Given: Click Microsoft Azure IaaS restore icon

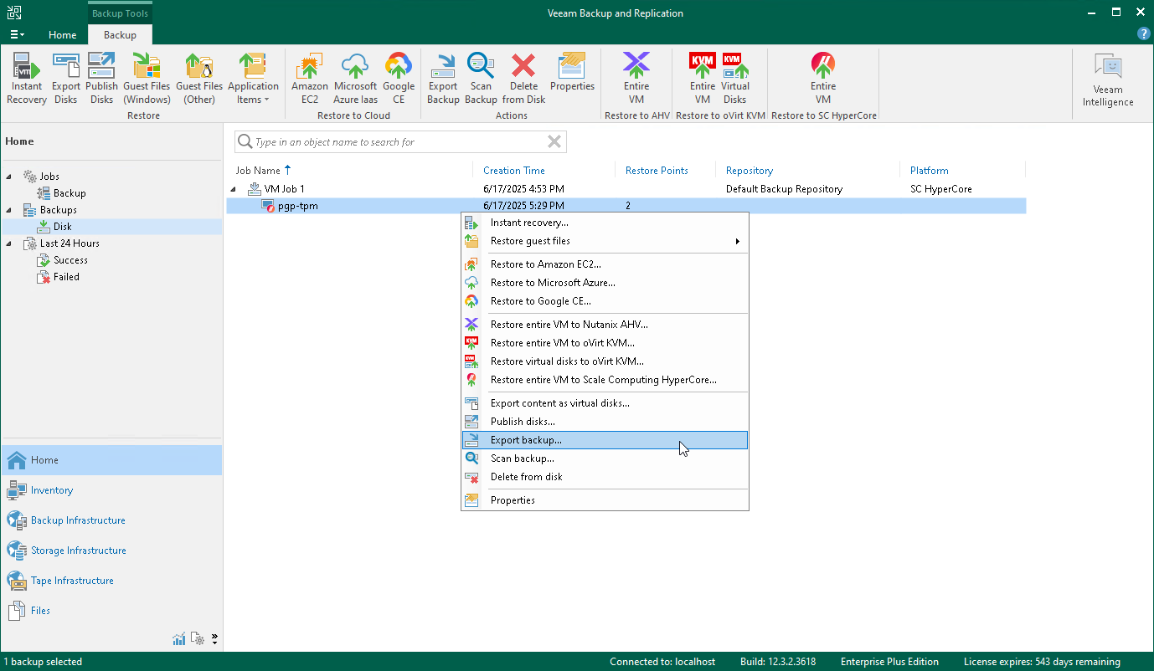Looking at the screenshot, I should (x=355, y=79).
